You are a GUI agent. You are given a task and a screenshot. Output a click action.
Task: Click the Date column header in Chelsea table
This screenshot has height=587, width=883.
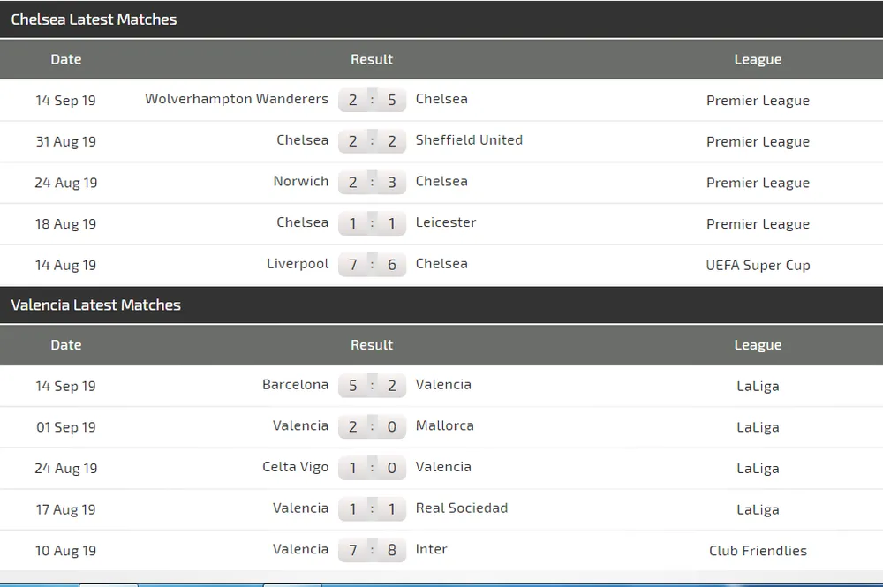click(x=66, y=59)
